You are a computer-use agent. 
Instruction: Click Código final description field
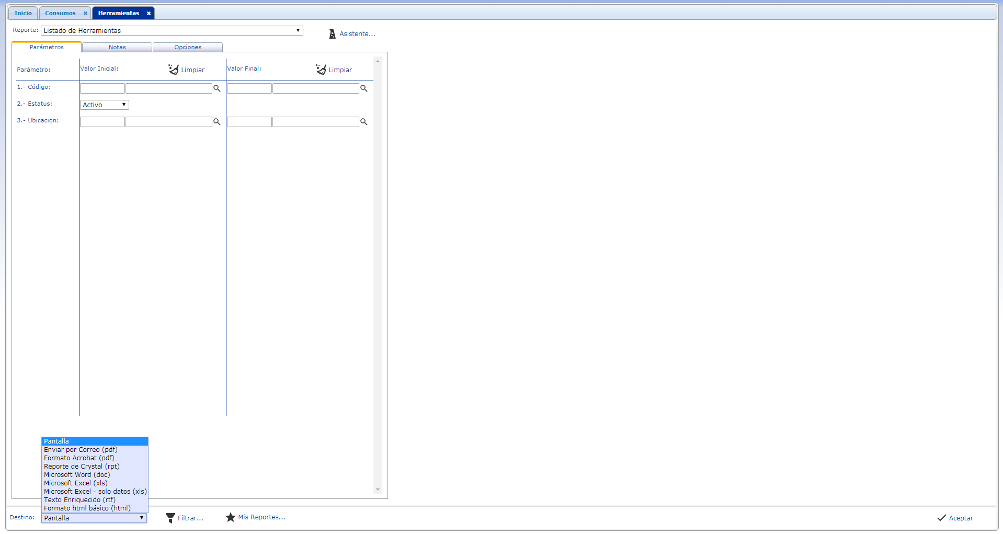point(316,88)
